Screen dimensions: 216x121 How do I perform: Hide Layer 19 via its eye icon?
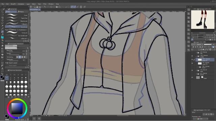192,63
